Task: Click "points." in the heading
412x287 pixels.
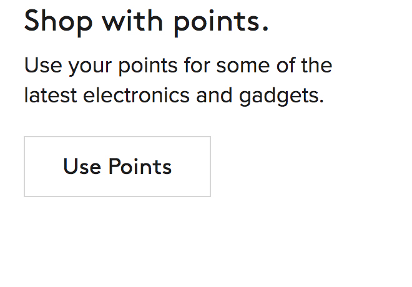Action: coord(221,23)
